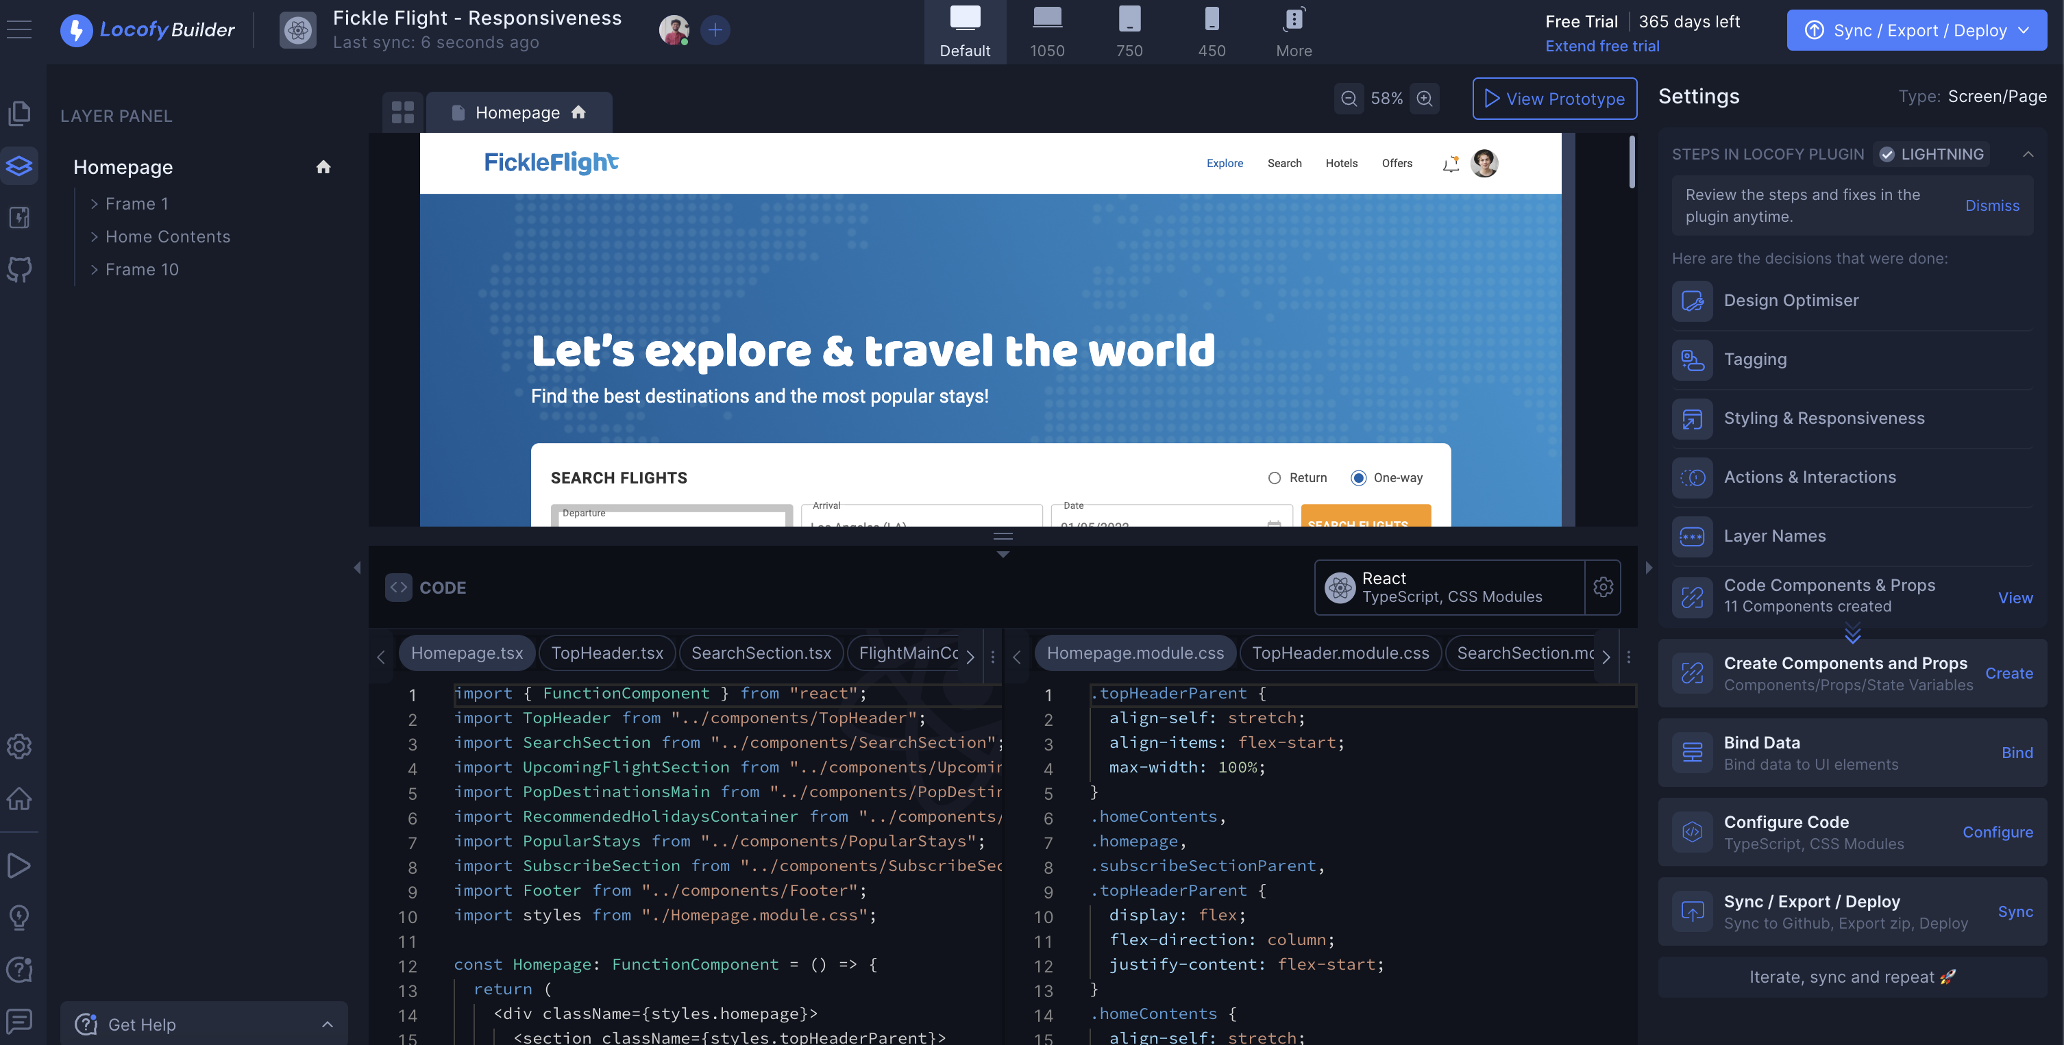Open the Homepage.module.css tab

1135,653
